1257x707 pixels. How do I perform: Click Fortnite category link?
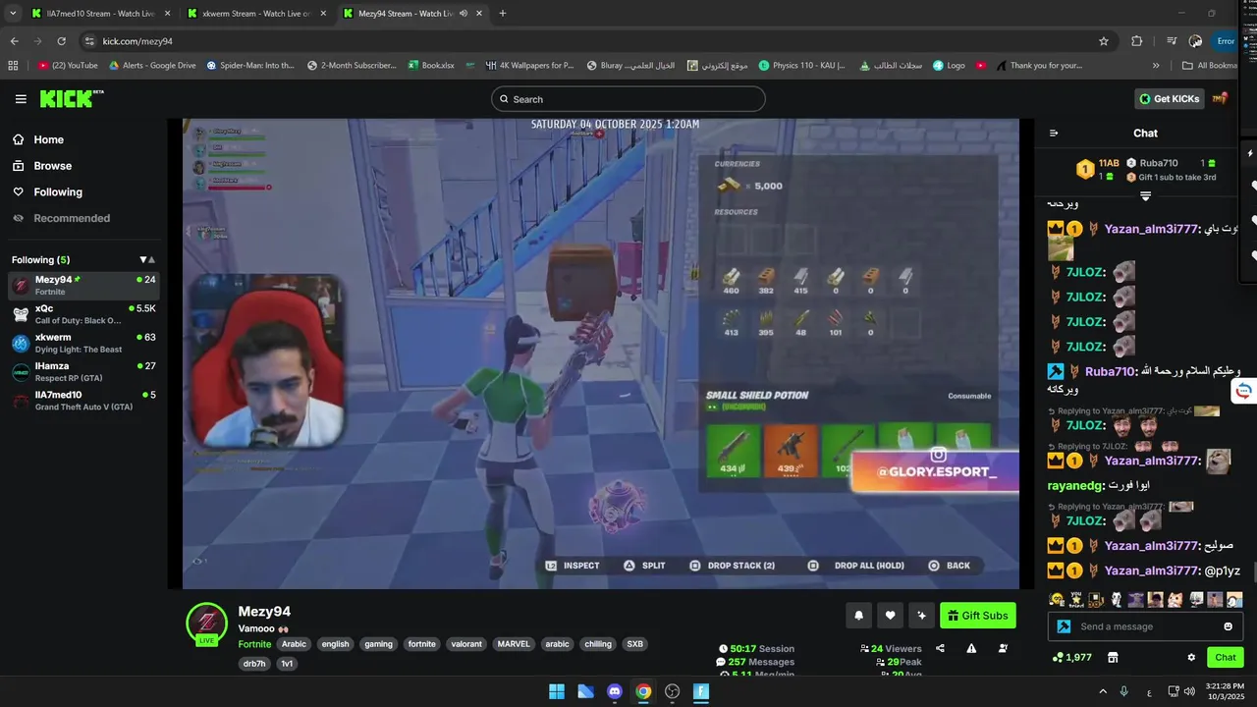(254, 644)
